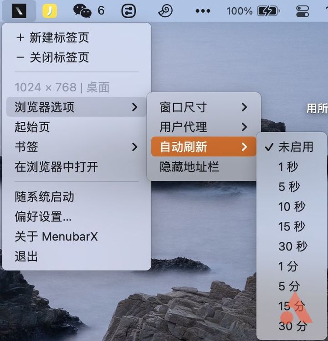Expand the 用户代理 submenu
The height and width of the screenshot is (341, 328).
(204, 127)
